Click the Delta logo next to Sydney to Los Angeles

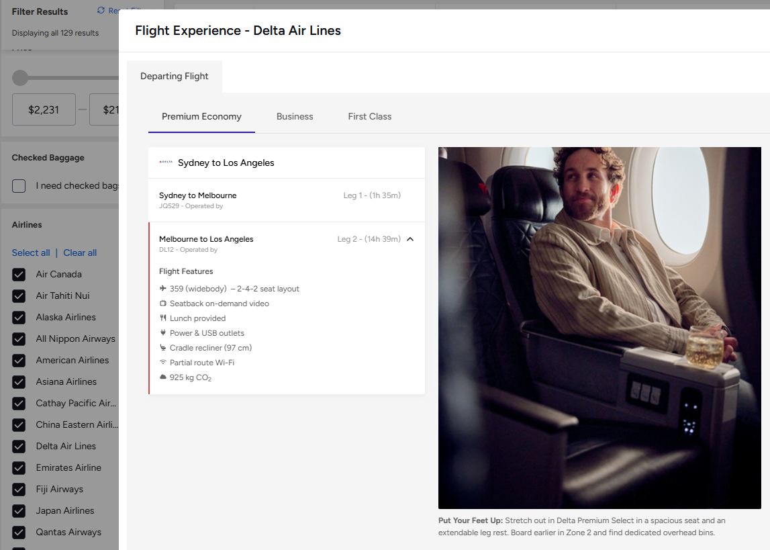[166, 162]
